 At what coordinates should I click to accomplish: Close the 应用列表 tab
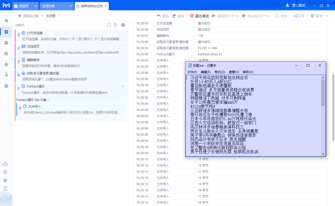pyautogui.click(x=71, y=6)
